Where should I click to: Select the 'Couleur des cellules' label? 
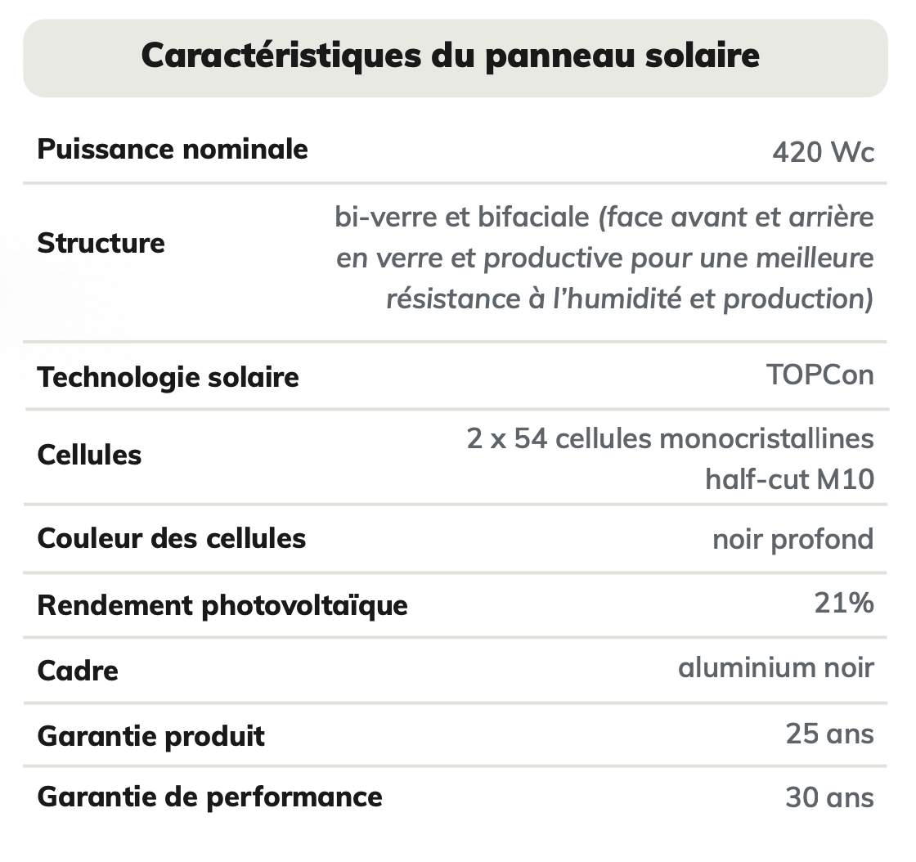[172, 538]
